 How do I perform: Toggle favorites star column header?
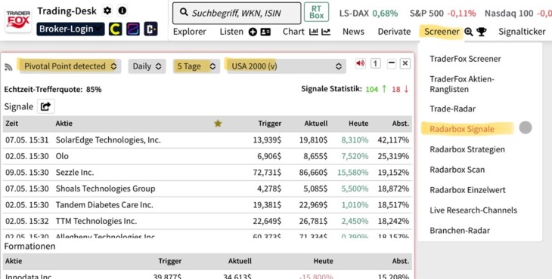tap(218, 123)
